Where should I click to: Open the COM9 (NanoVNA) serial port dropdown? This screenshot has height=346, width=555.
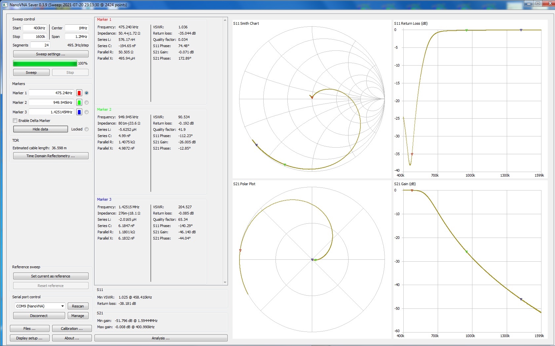pyautogui.click(x=40, y=306)
